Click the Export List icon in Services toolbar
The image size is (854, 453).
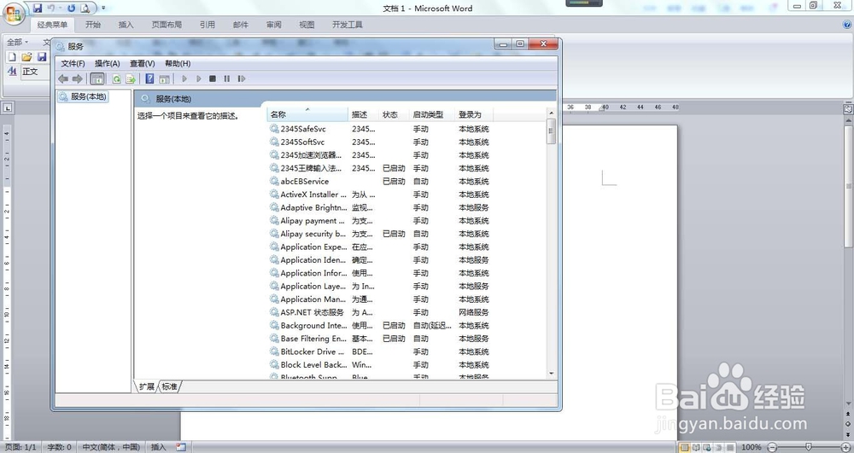coord(131,78)
